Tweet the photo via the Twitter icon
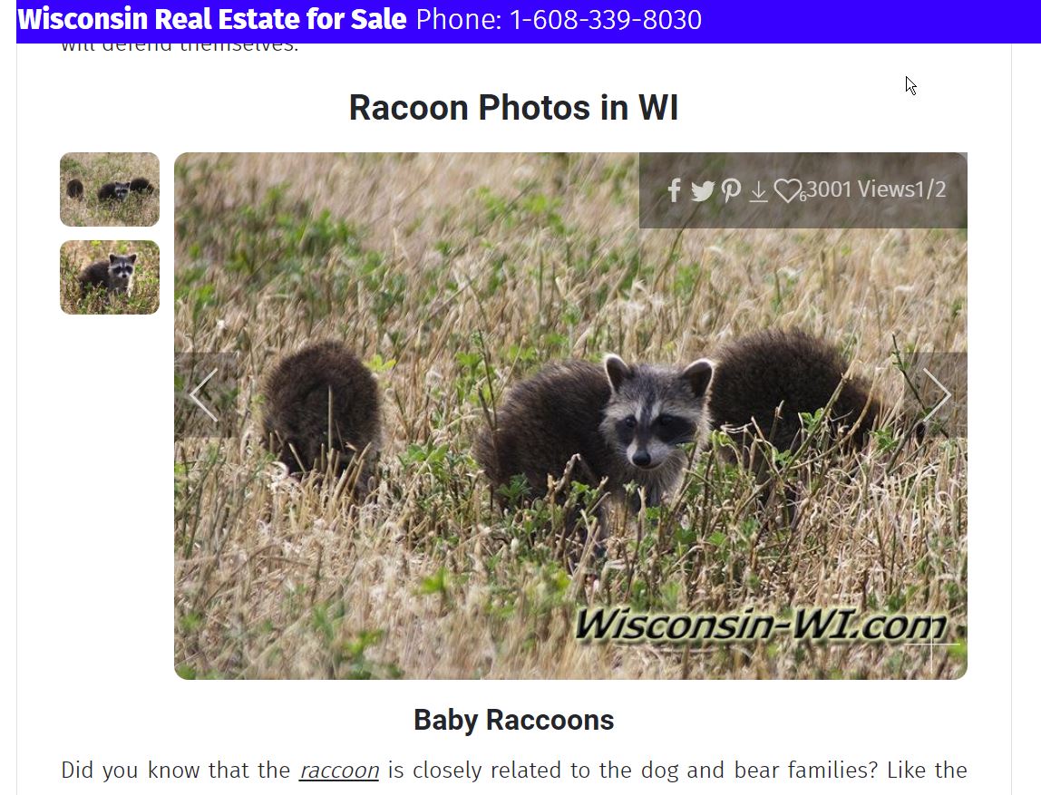 click(x=702, y=191)
